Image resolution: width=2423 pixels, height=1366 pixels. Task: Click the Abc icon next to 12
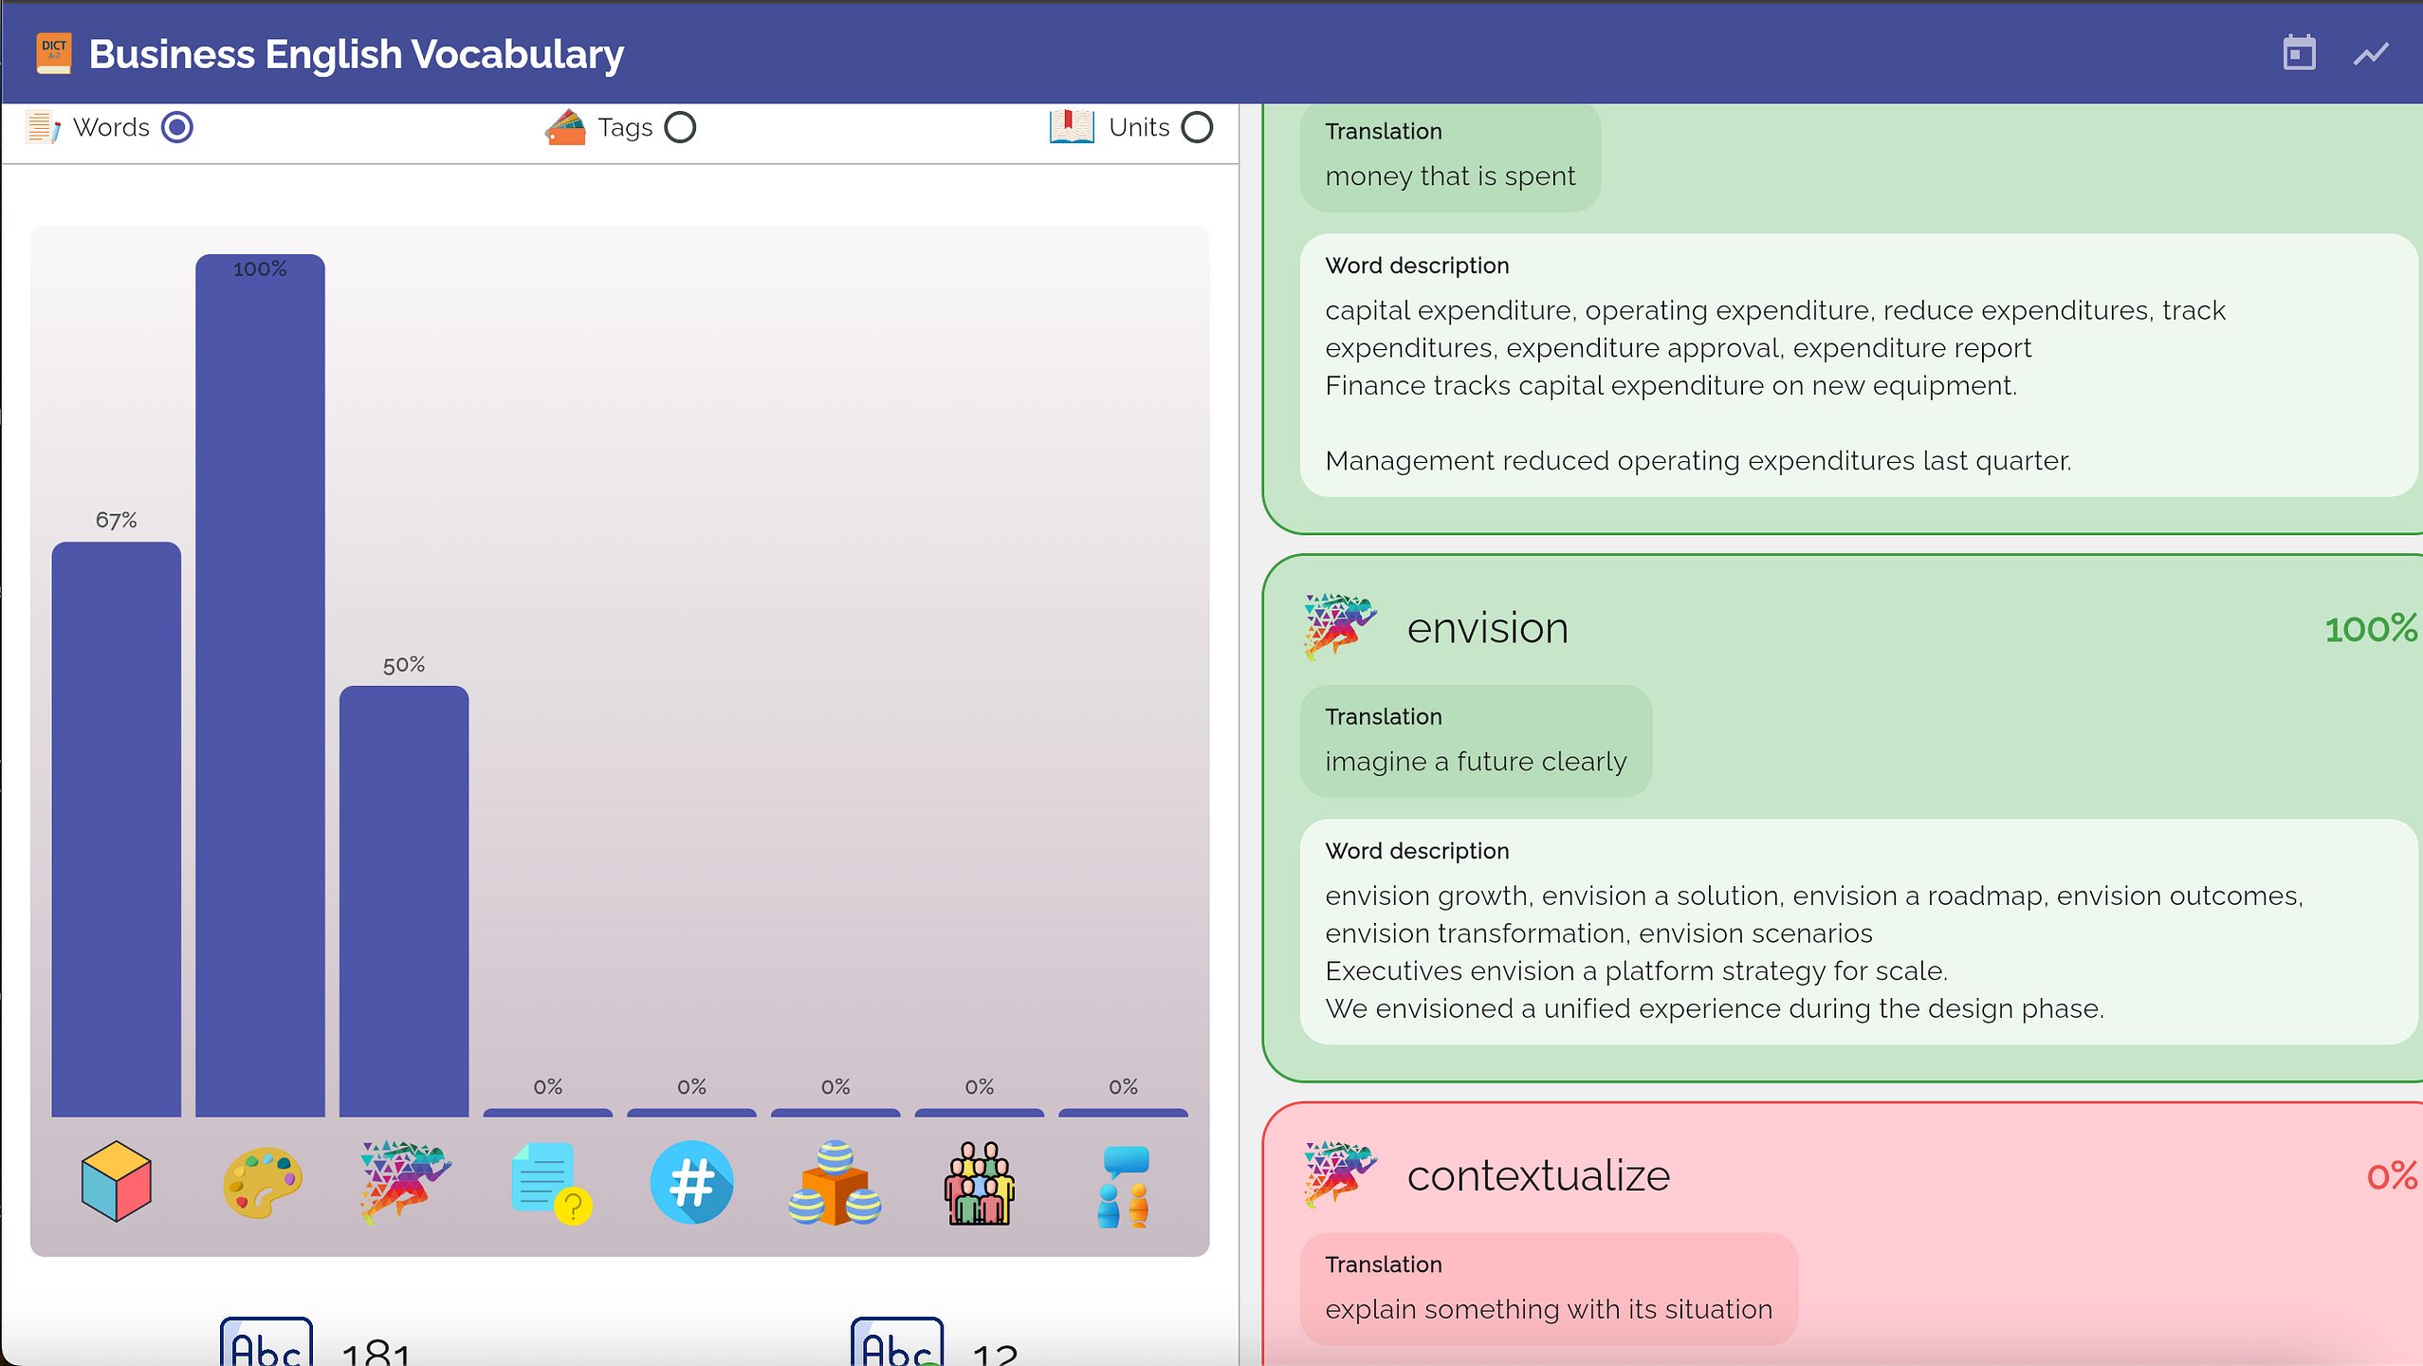[897, 1341]
